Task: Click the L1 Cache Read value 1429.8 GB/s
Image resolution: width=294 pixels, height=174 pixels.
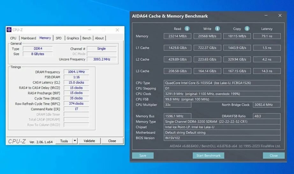Action: pyautogui.click(x=177, y=48)
